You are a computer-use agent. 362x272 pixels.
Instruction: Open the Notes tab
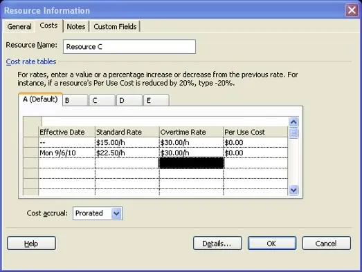click(76, 26)
